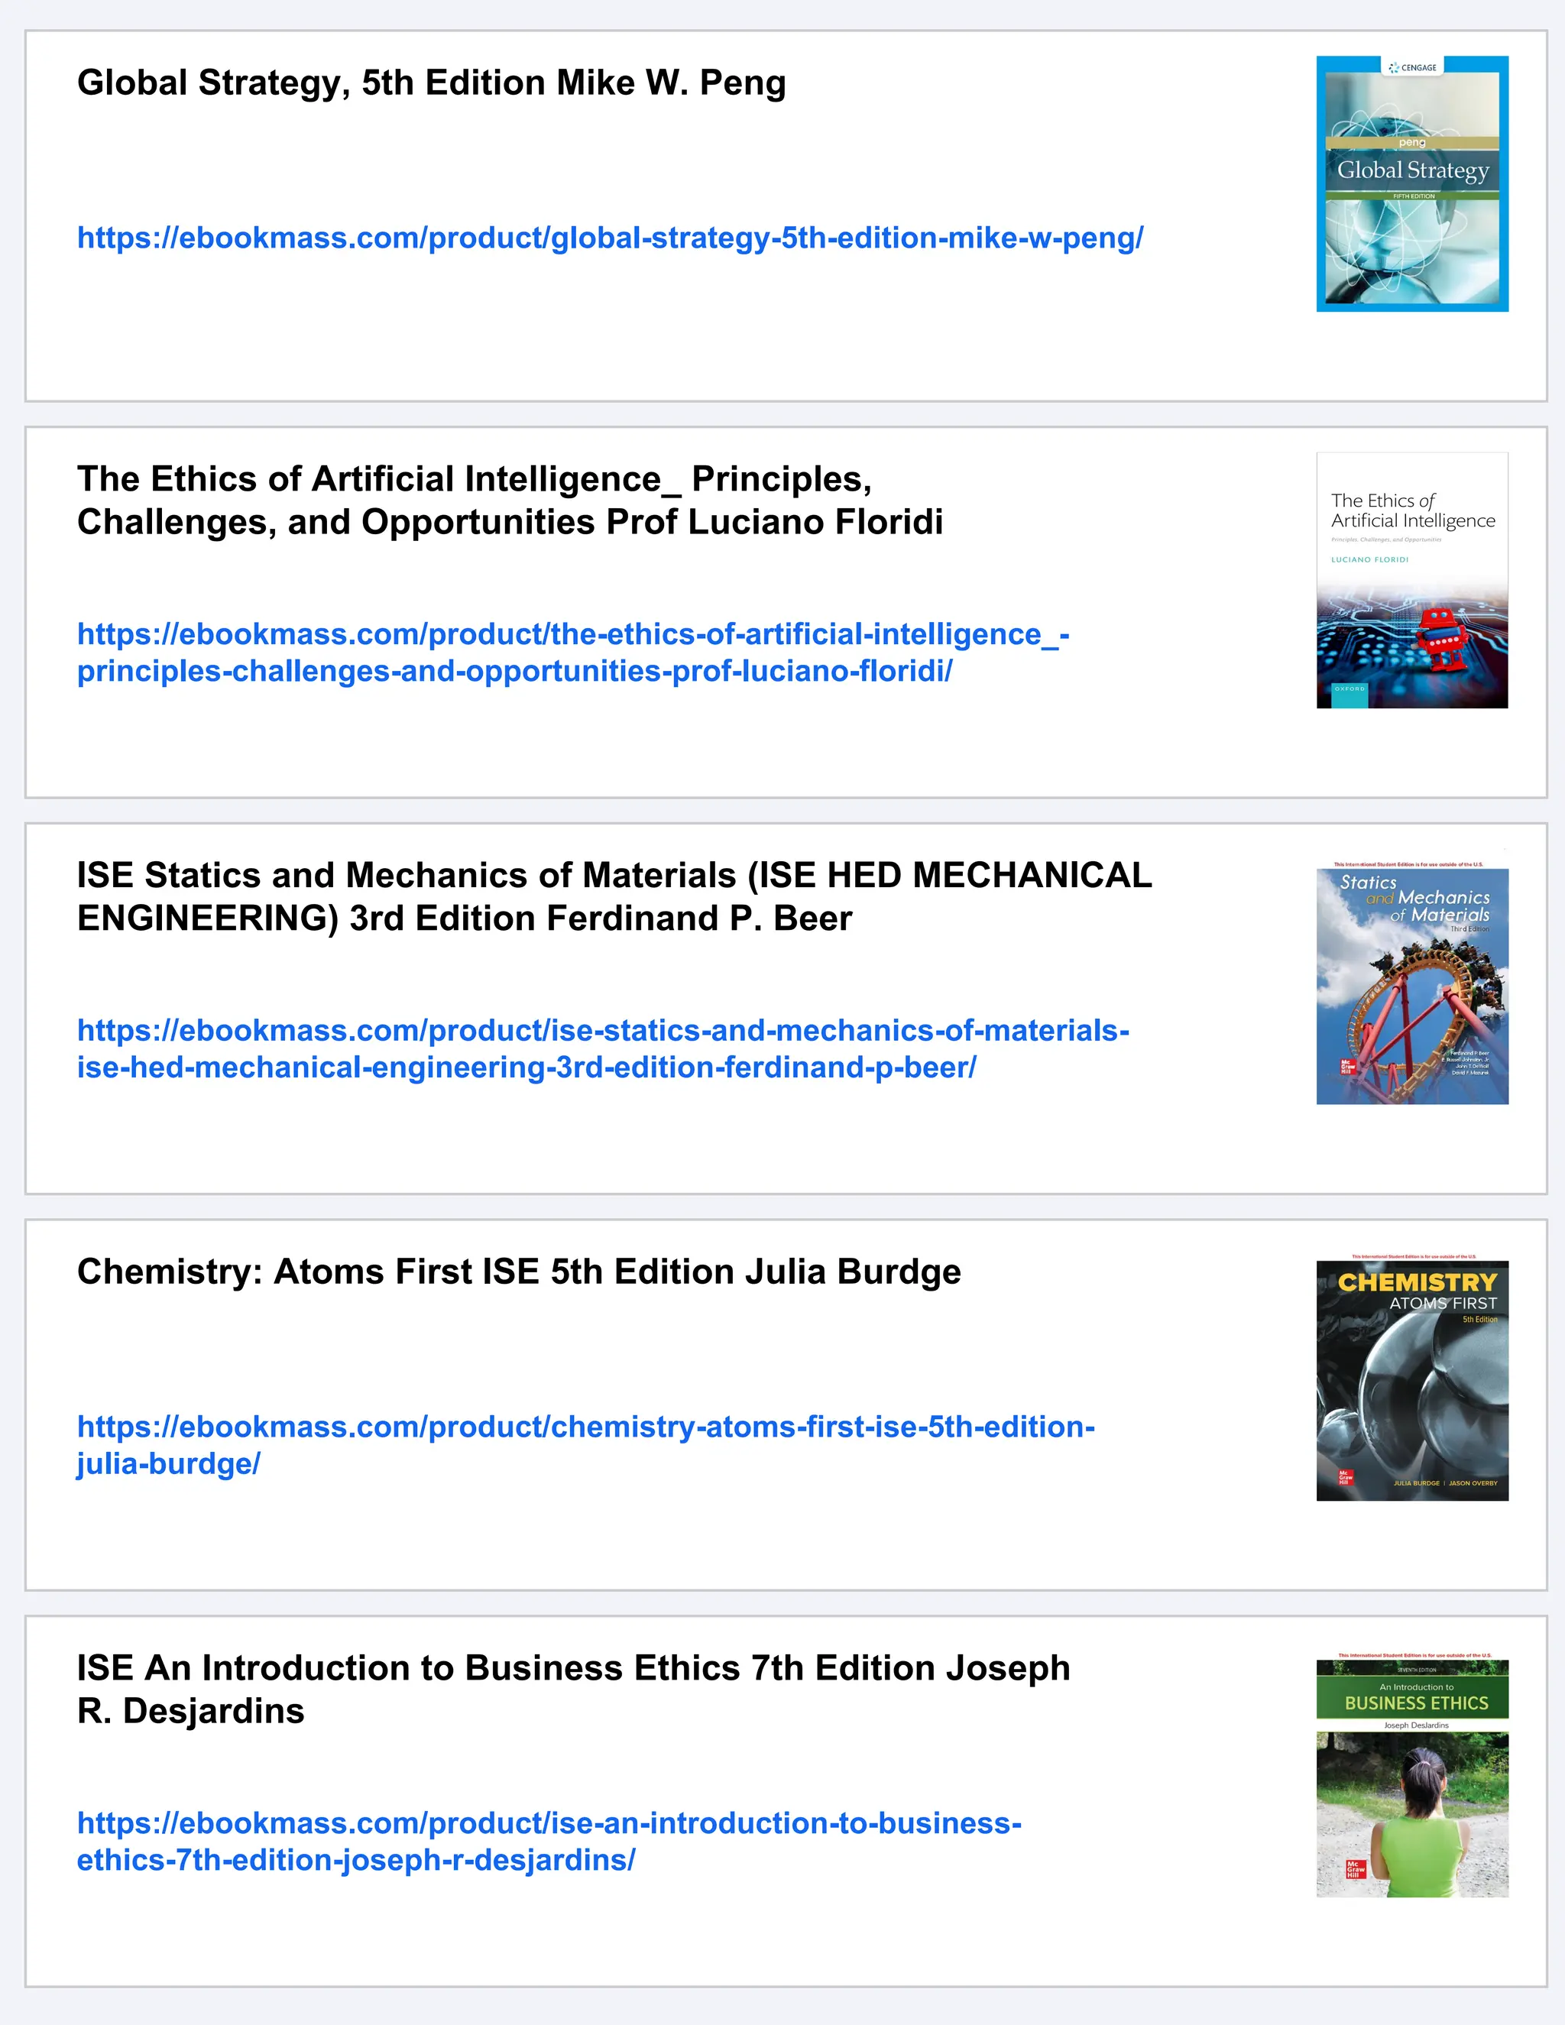Click the Global Strategy 5th Edition title

pyautogui.click(x=431, y=83)
